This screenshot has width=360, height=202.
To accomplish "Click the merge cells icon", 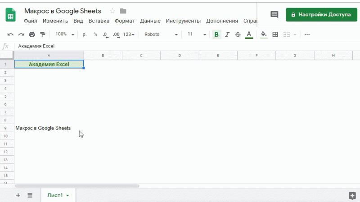I will pos(286,34).
